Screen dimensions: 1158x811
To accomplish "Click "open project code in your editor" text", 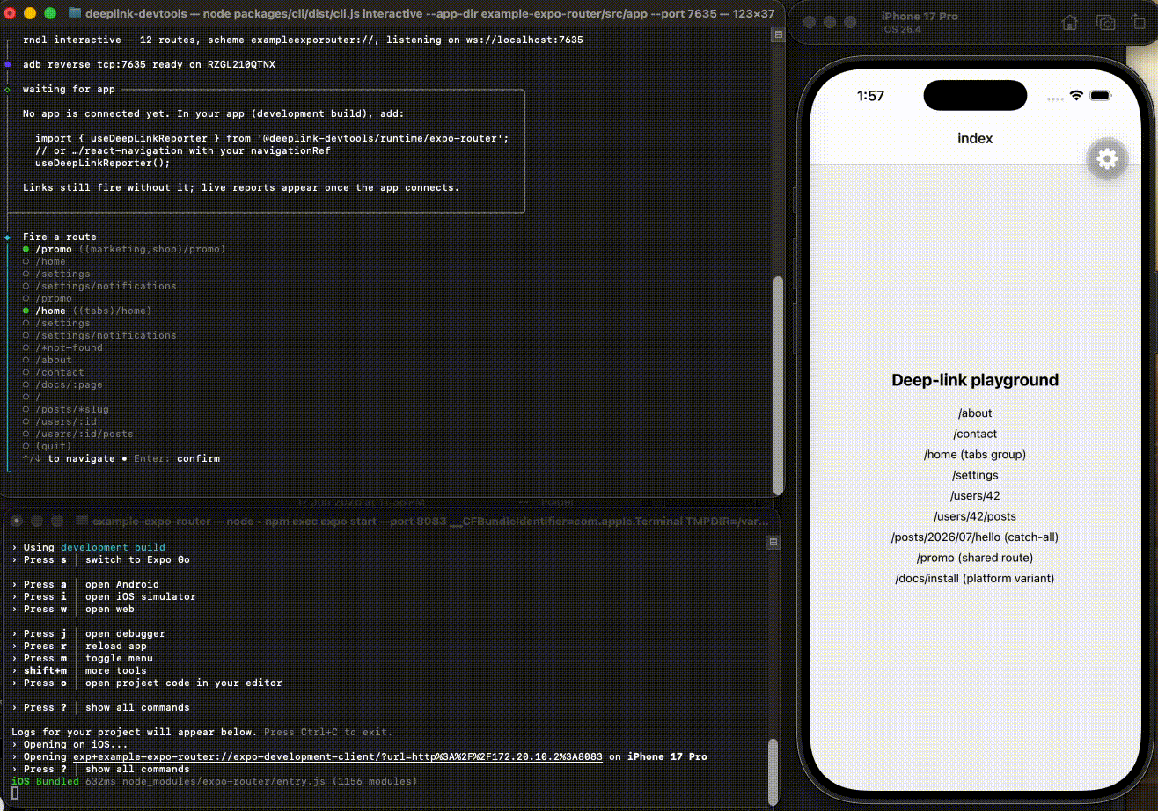I will pos(184,683).
